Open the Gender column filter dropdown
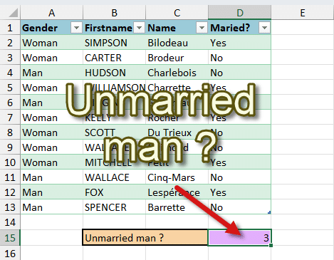This screenshot has width=334, height=260. pyautogui.click(x=76, y=28)
